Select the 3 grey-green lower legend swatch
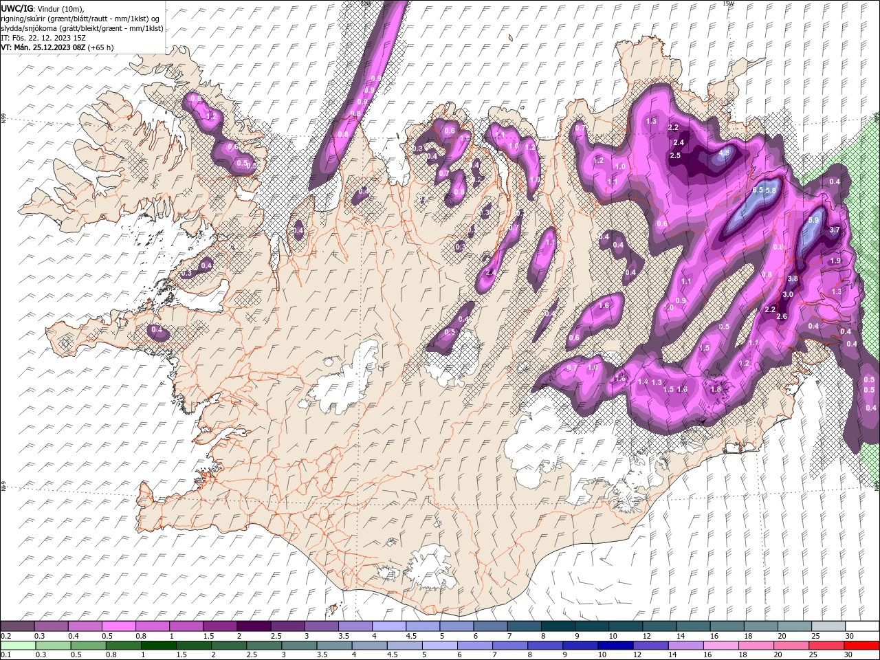This screenshot has height=660, width=880. [298, 646]
